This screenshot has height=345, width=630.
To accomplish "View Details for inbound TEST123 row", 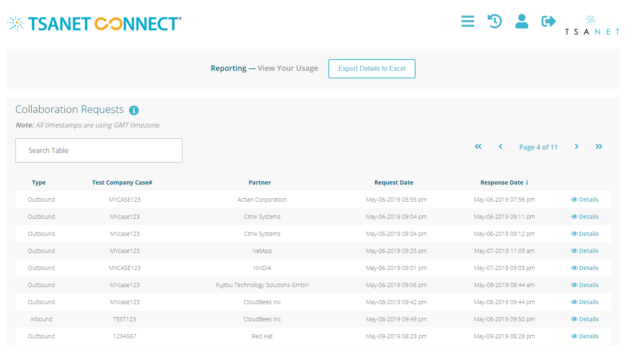I will click(585, 319).
